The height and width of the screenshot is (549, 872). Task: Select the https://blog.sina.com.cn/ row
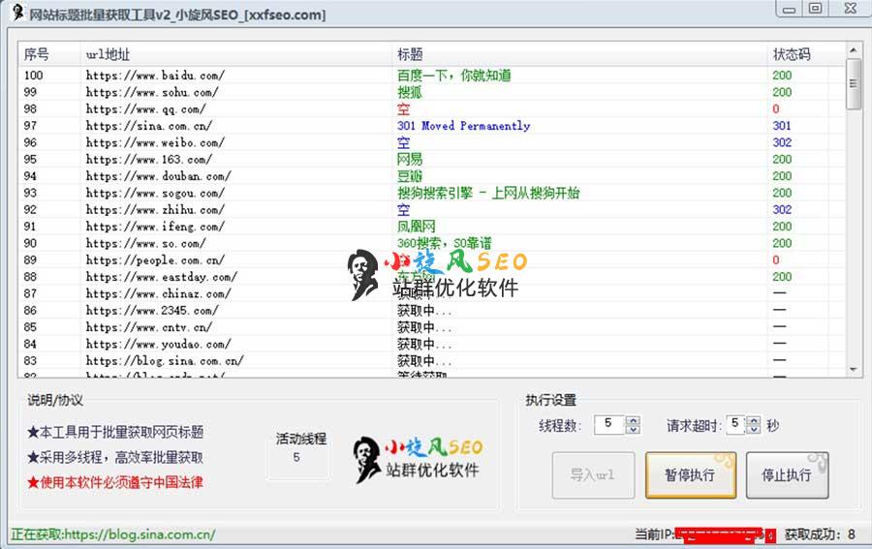tap(431, 360)
